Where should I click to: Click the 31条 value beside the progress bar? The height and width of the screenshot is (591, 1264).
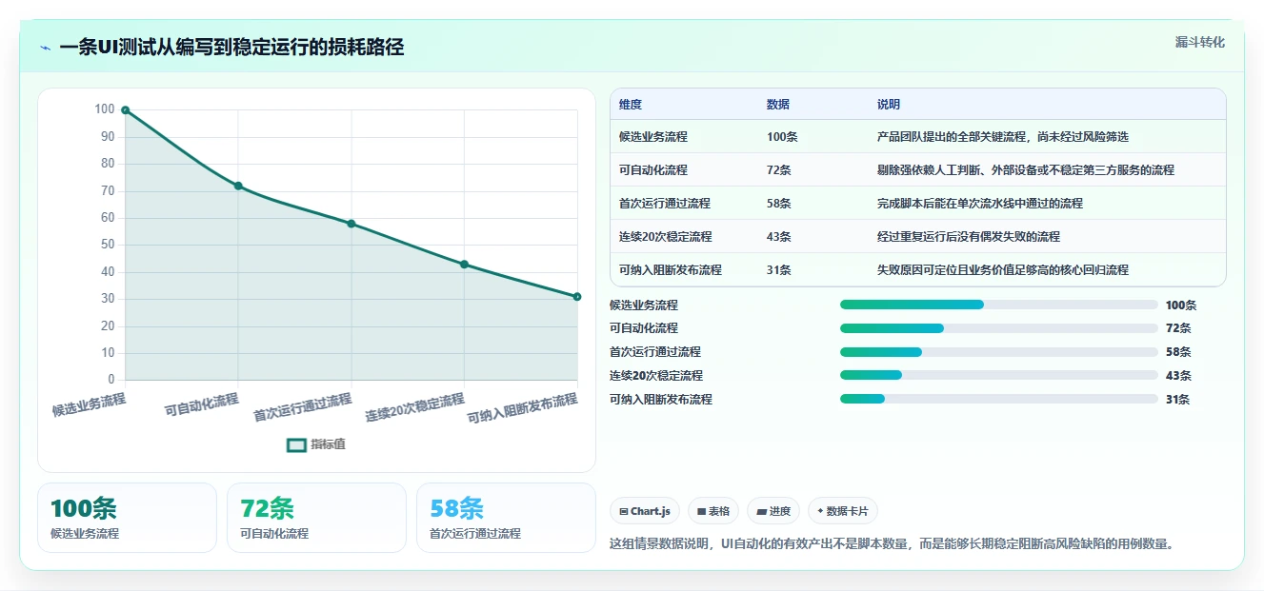(1178, 400)
